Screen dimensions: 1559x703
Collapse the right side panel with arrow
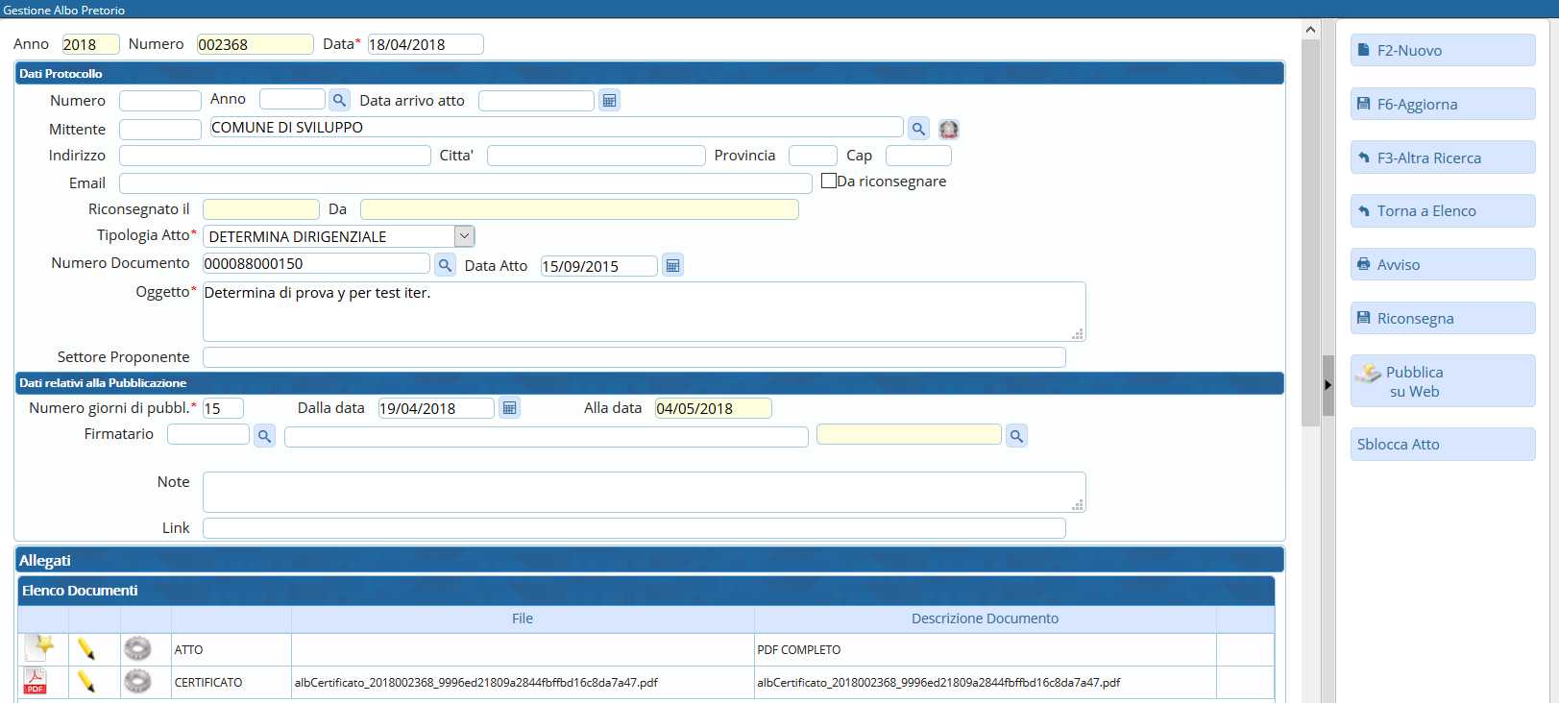(1328, 385)
